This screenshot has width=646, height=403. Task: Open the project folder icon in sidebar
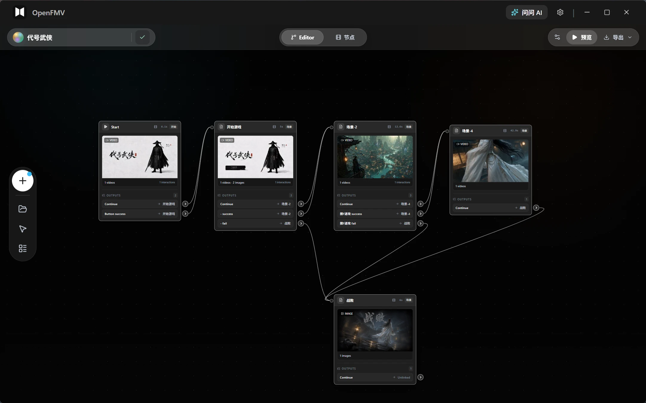[23, 209]
